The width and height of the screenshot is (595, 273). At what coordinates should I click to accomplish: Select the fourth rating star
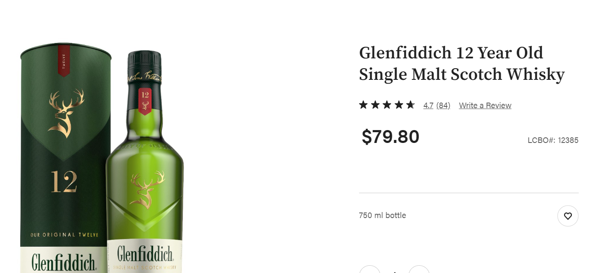click(399, 105)
